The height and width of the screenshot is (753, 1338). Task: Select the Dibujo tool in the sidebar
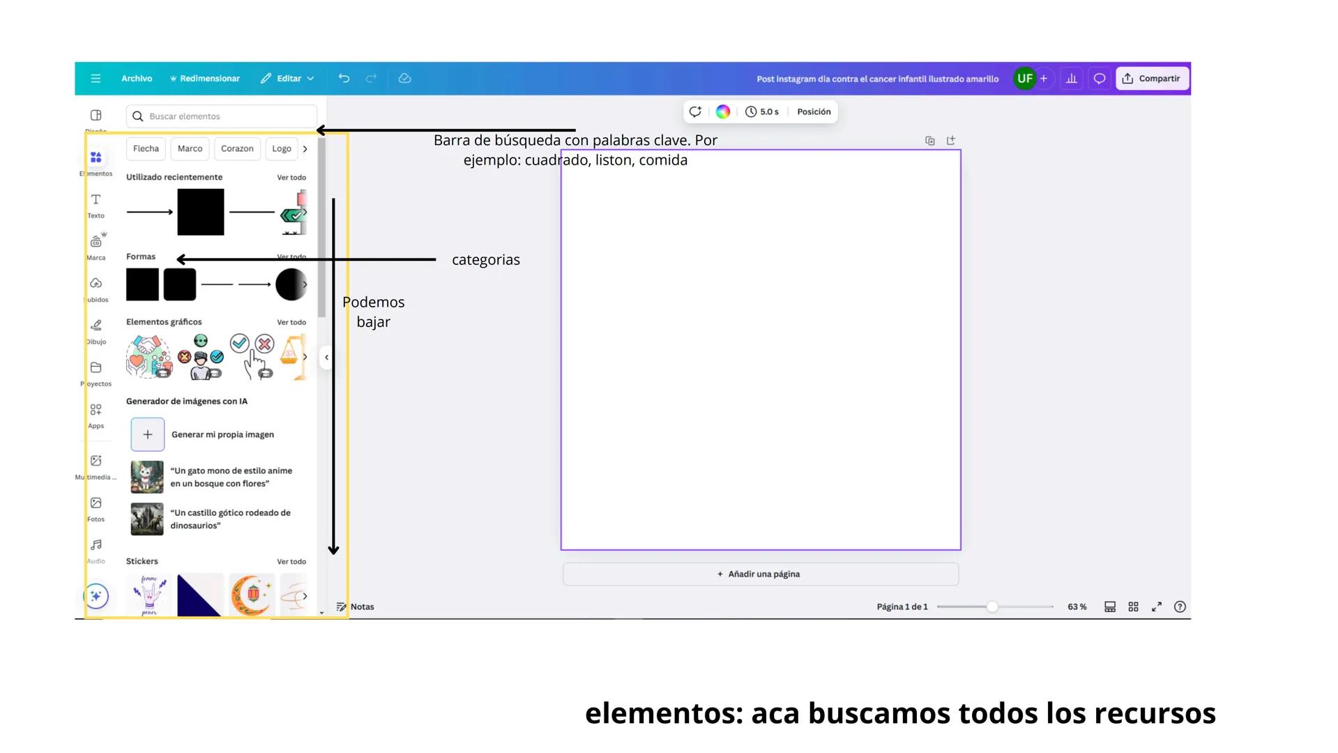(96, 330)
